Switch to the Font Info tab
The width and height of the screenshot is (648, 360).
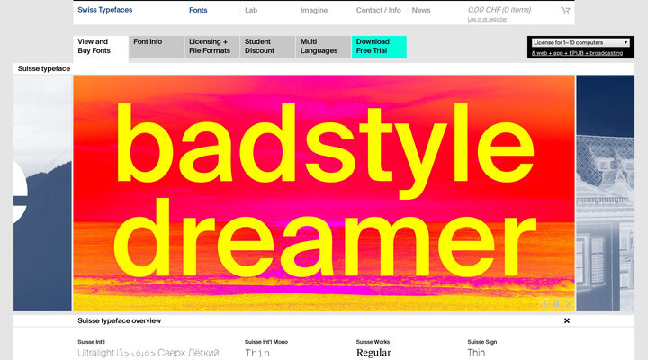(157, 47)
